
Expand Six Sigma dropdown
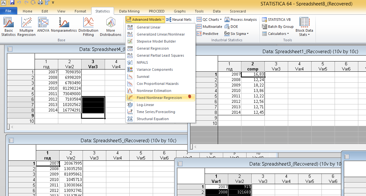click(x=236, y=34)
